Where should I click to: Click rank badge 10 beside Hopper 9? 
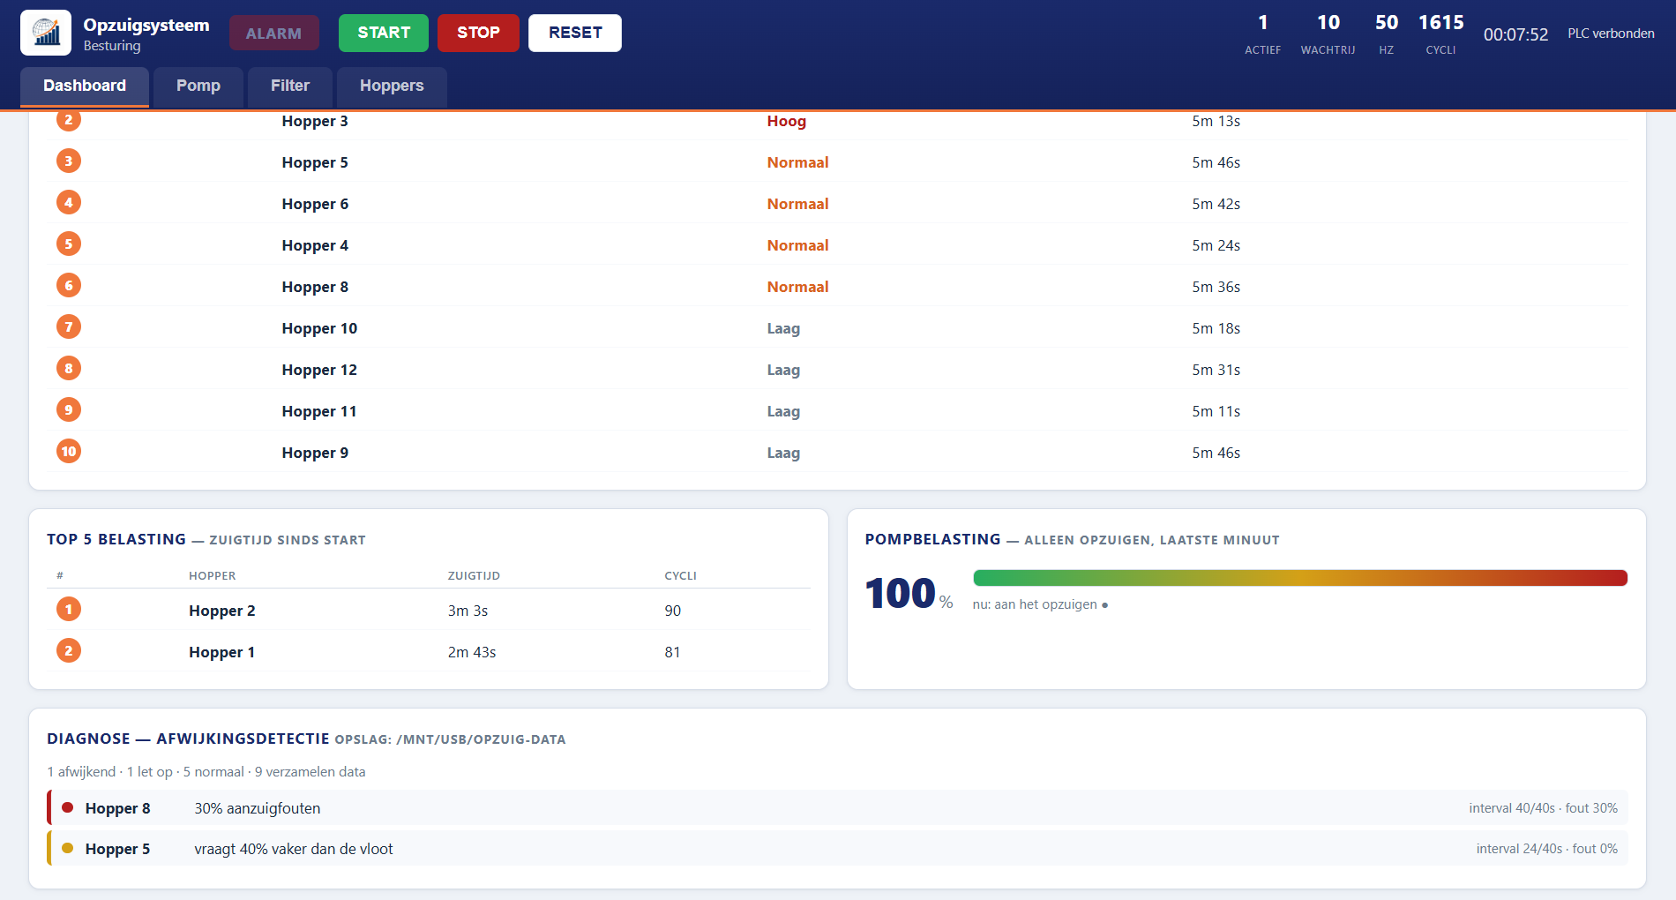pos(69,451)
